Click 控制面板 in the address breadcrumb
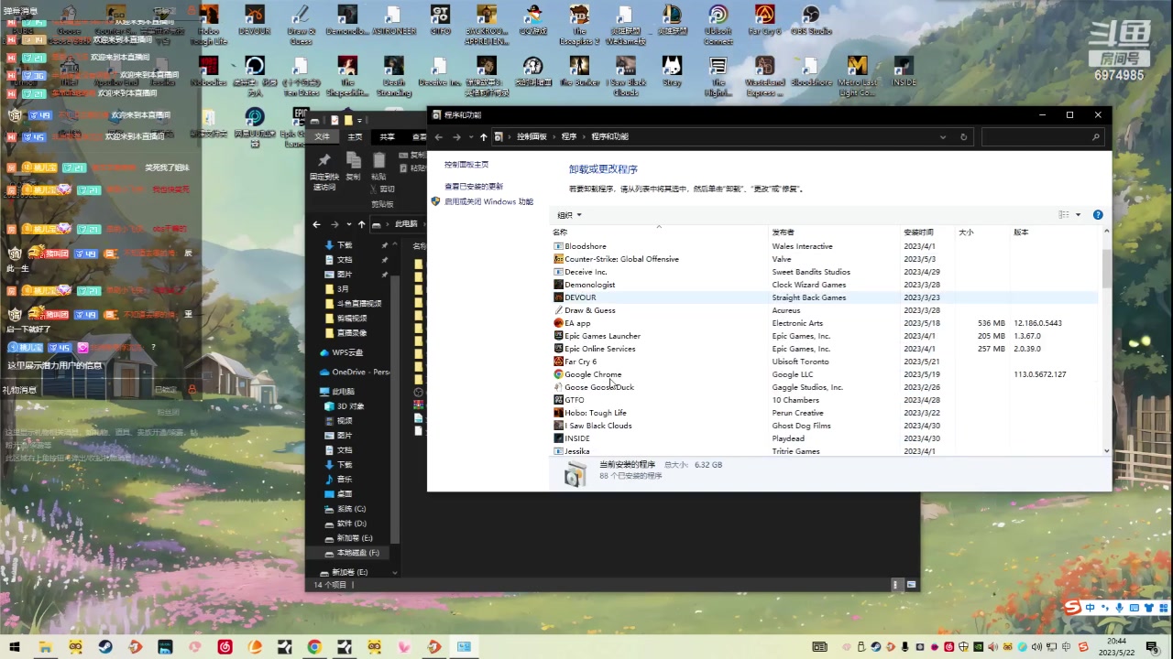This screenshot has width=1173, height=659. click(x=532, y=137)
